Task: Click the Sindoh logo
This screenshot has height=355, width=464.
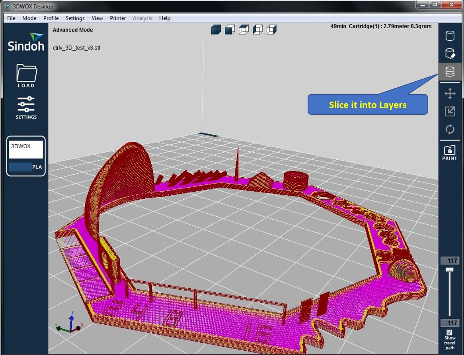Action: pos(26,42)
